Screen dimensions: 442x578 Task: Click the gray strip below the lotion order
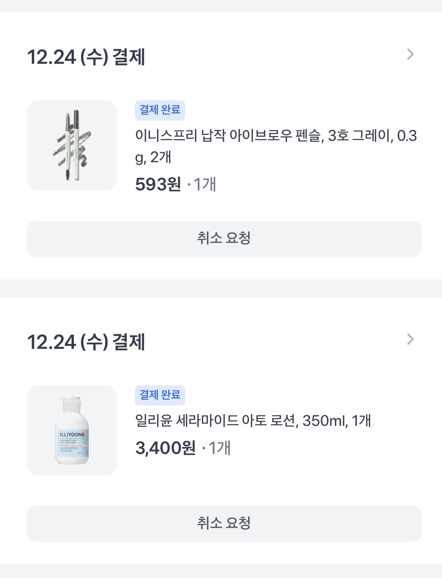tap(221, 571)
